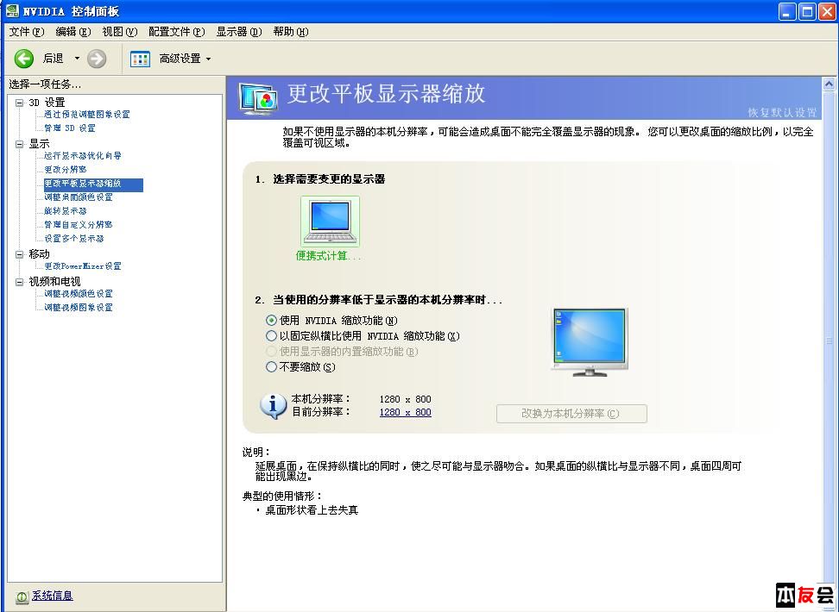
Task: Open the 文件 menu
Action: point(26,32)
